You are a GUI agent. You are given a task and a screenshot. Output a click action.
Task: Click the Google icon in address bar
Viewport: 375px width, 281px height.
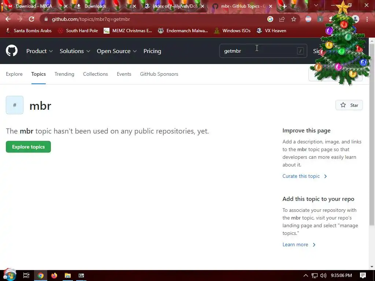(x=270, y=19)
